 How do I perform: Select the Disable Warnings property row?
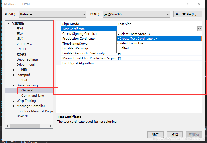coord(89,48)
